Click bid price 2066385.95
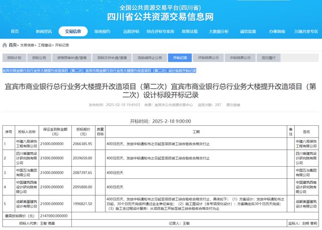Screen dimensions: 322x230 tap(82, 144)
